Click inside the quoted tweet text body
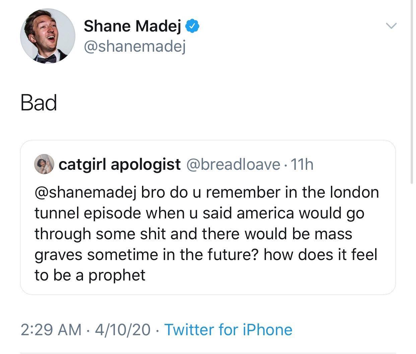This screenshot has height=354, width=416. point(201,233)
